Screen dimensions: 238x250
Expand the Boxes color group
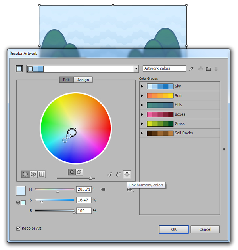click(142, 114)
